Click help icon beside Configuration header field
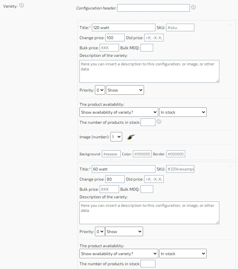This screenshot has height=269, width=238. tap(193, 7)
